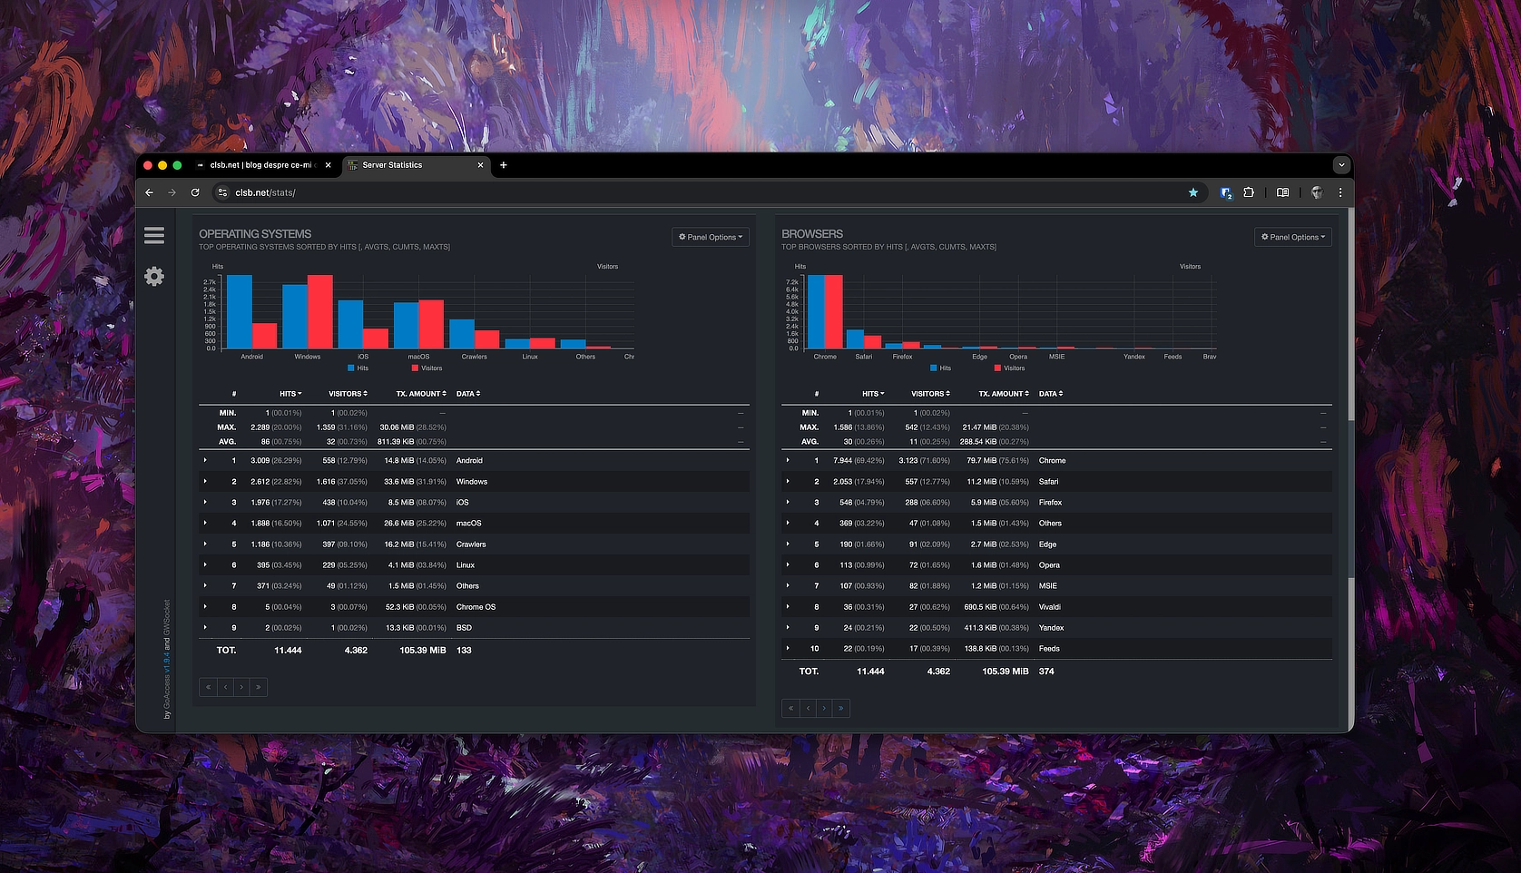
Task: Open the Extensions puzzle piece menu
Action: click(1249, 192)
